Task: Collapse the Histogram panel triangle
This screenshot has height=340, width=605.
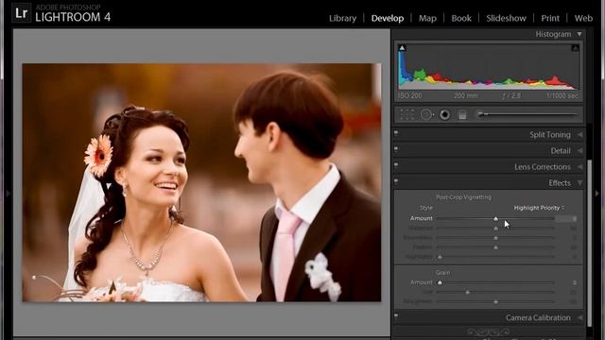Action: [579, 34]
